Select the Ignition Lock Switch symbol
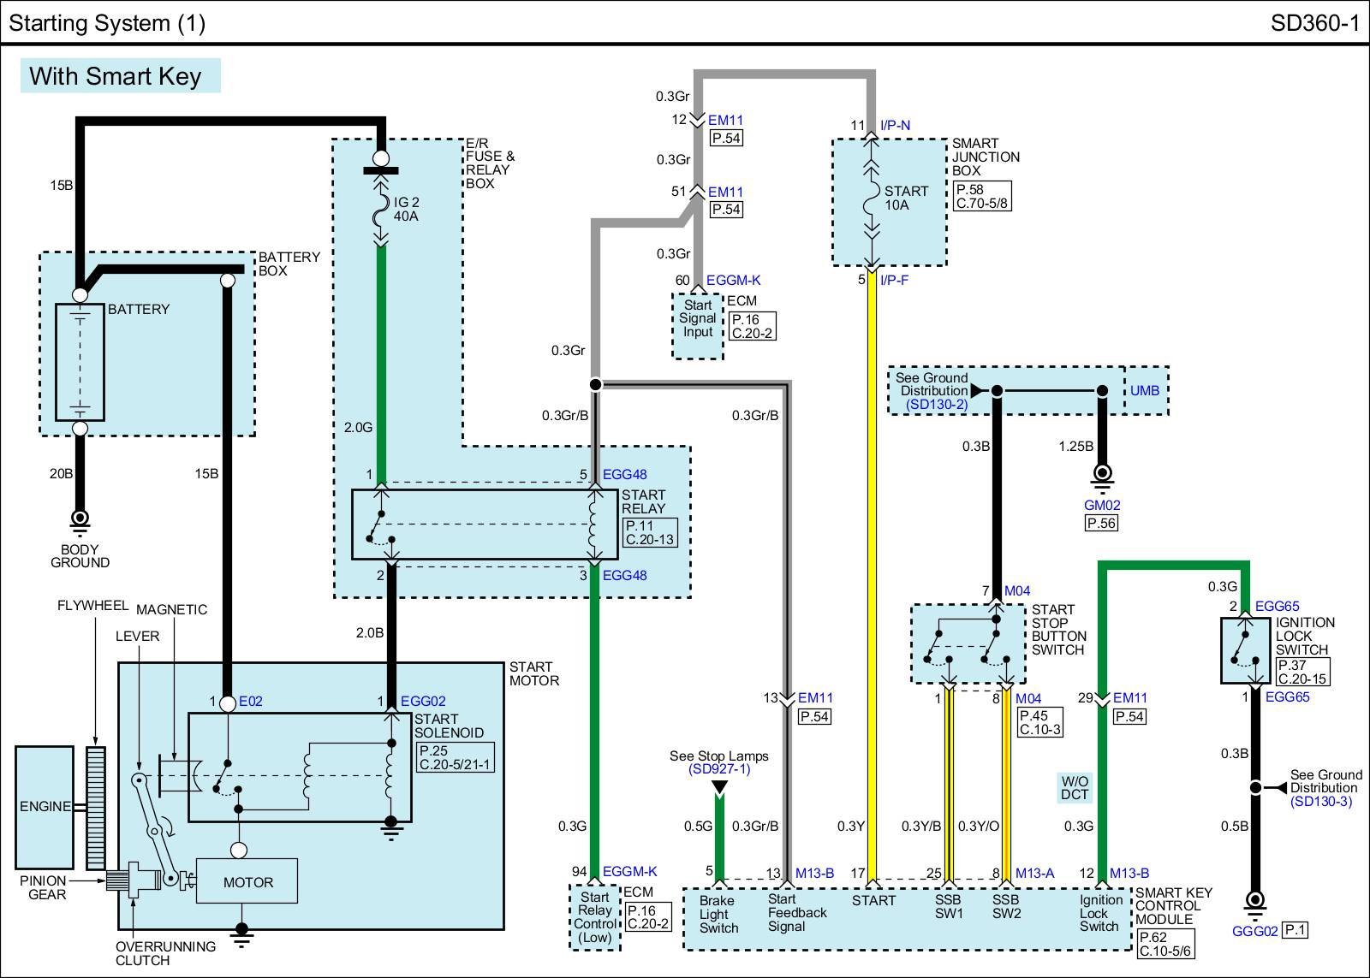 click(1245, 650)
